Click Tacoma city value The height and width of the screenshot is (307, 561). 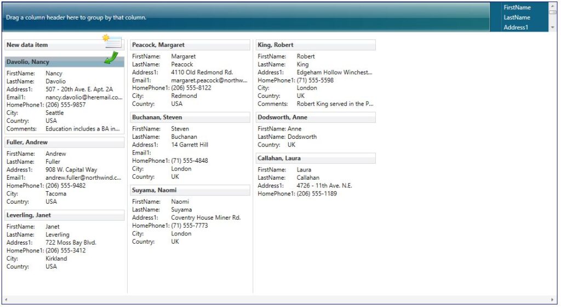click(x=56, y=193)
